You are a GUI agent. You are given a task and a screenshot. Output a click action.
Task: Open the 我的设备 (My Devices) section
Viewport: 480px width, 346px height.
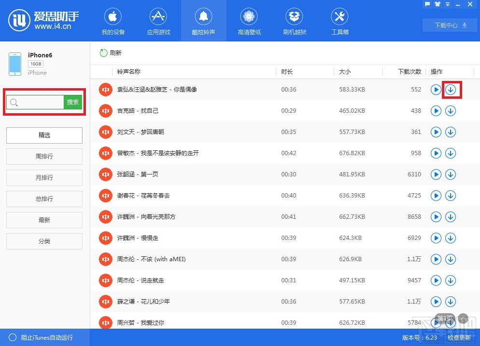click(112, 20)
